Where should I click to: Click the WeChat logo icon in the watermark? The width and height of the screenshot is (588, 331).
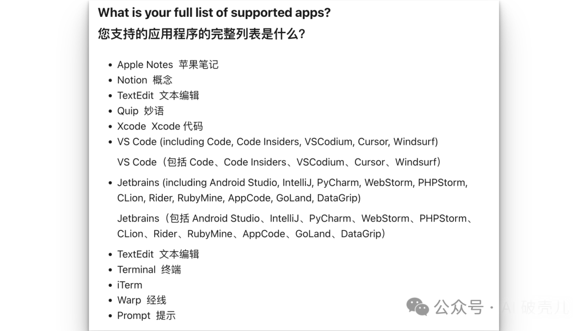pyautogui.click(x=418, y=307)
